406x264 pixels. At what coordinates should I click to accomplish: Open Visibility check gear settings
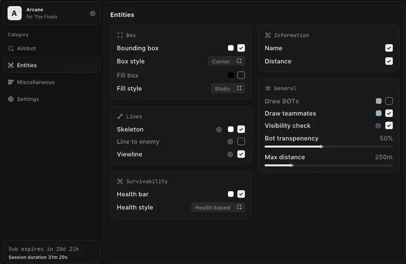click(x=378, y=126)
